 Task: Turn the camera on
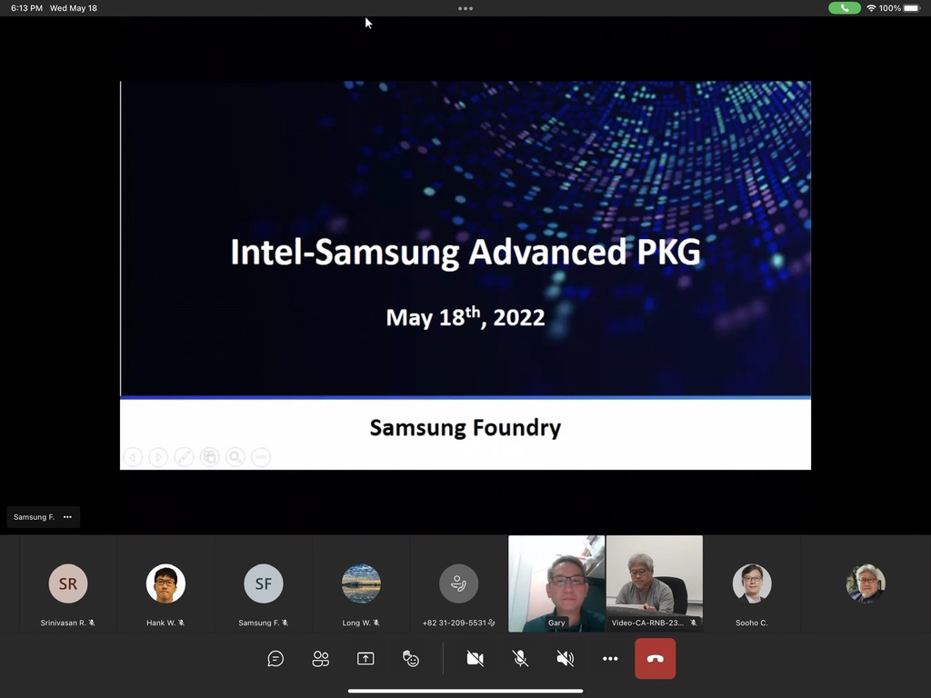pyautogui.click(x=475, y=659)
